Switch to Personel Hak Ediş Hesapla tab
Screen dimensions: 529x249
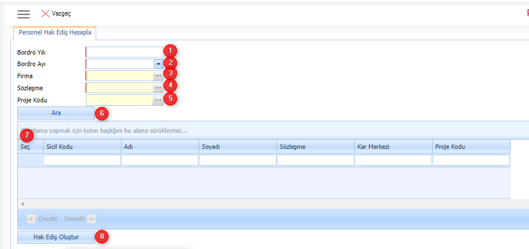(x=55, y=33)
